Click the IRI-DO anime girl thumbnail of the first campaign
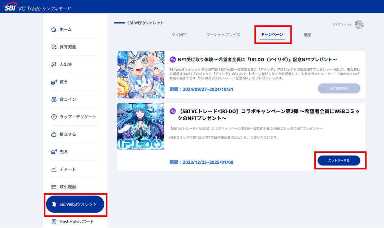 click(141, 75)
